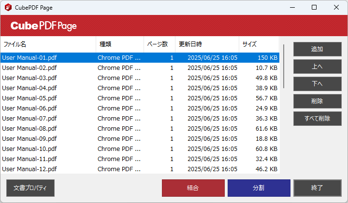The image size is (348, 203).
Task: Click the CubePDF Page logo banner
Action: [43, 26]
